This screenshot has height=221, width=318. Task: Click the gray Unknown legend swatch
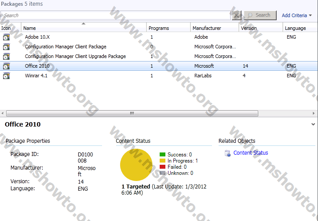click(x=162, y=173)
